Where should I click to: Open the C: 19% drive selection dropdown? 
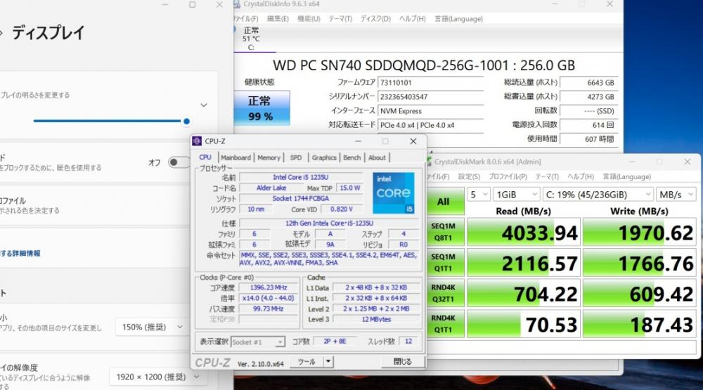pos(598,195)
